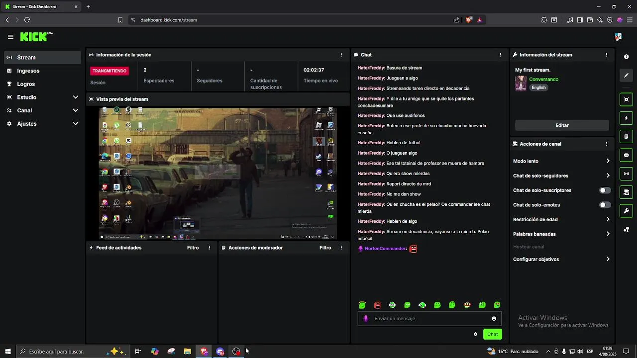This screenshot has height=358, width=637.
Task: Open Feed de actividades three-dot menu
Action: point(209,248)
